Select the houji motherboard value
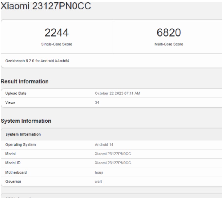Viewport: 223px width, 198px height. 99,172
